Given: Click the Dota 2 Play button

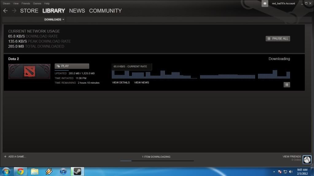Looking at the screenshot, I should tap(72, 66).
